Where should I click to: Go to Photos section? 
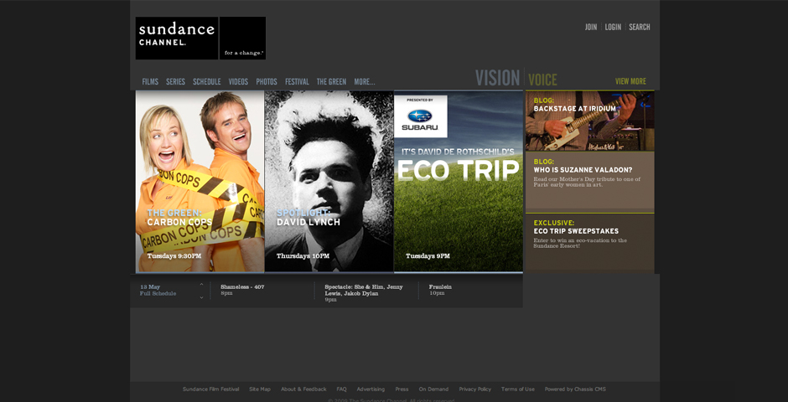pos(267,82)
